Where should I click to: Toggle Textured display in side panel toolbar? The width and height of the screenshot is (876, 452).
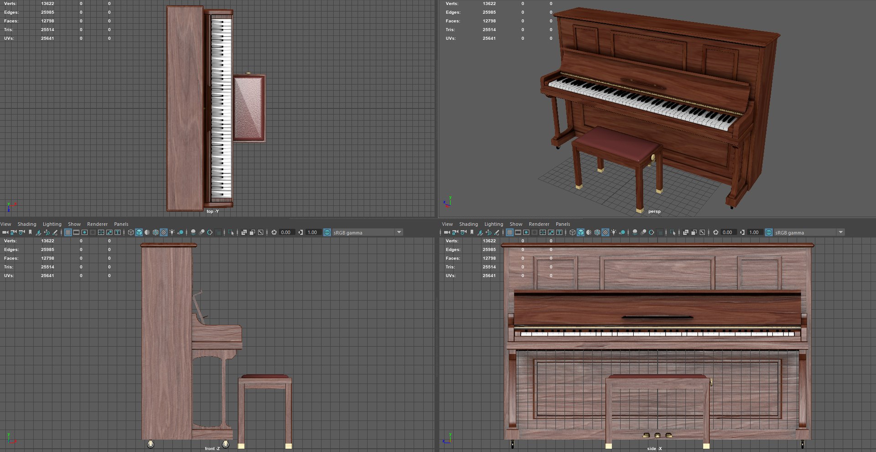coord(605,232)
